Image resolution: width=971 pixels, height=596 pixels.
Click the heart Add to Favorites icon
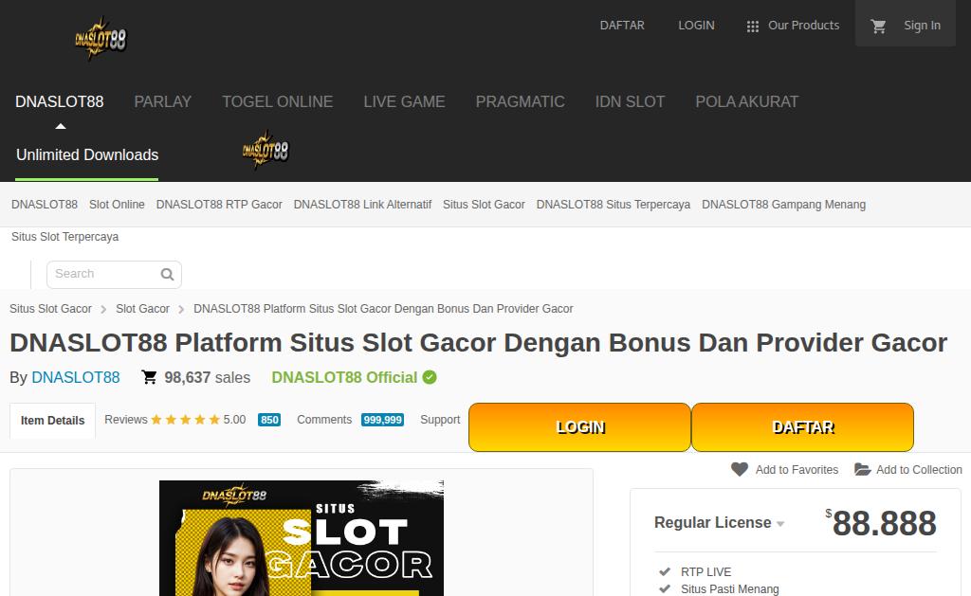740,469
